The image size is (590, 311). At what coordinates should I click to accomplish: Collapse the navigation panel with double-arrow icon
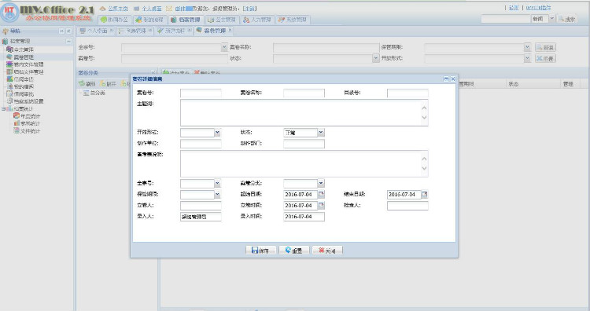(x=61, y=31)
